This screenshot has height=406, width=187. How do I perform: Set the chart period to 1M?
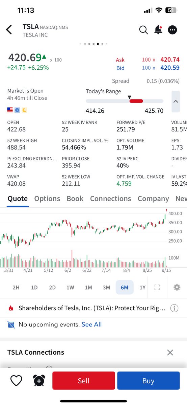coord(88,288)
